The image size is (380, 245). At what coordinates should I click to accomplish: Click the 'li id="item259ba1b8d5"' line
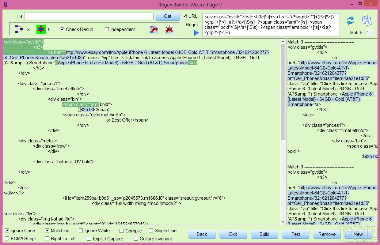coord(144,198)
